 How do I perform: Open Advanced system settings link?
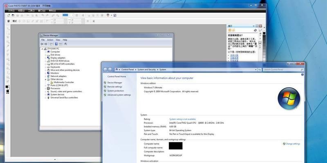click(x=119, y=95)
